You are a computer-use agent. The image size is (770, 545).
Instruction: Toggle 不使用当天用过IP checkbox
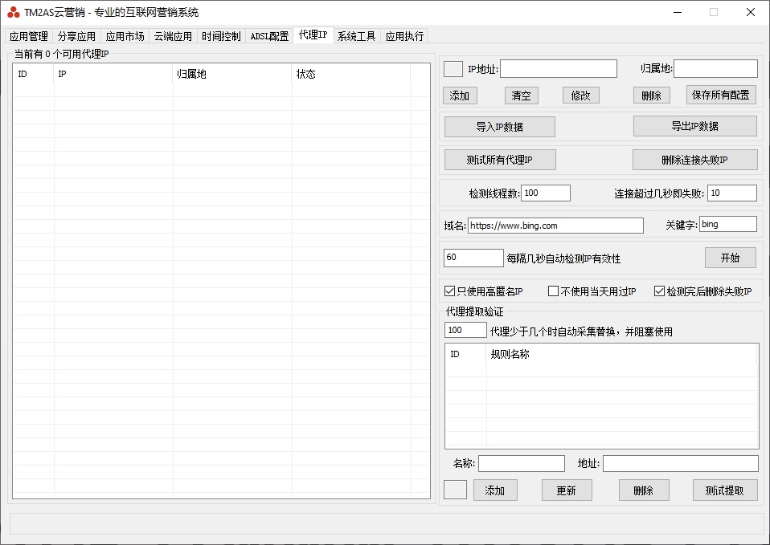[553, 291]
